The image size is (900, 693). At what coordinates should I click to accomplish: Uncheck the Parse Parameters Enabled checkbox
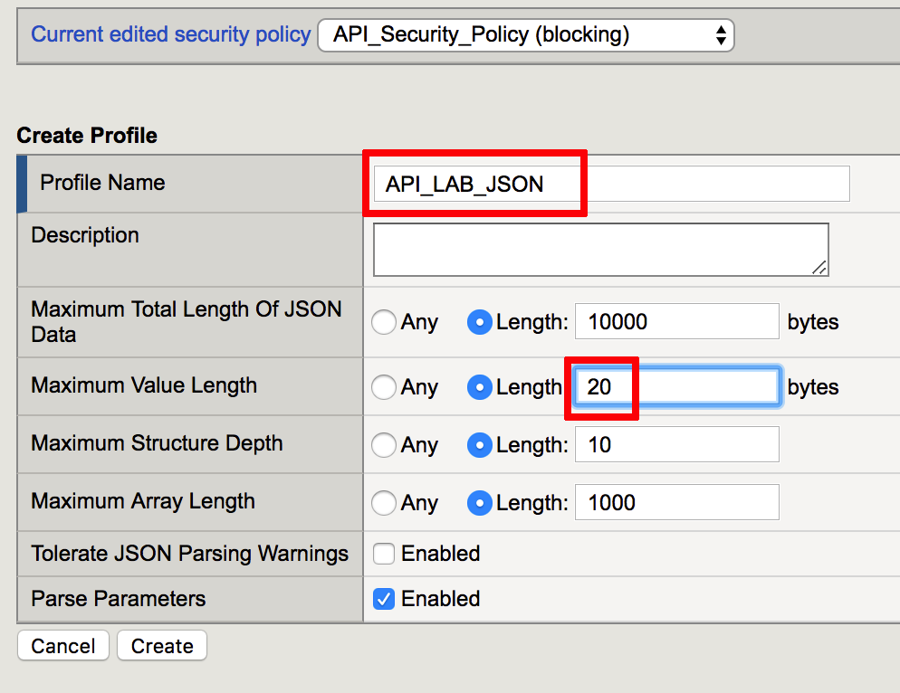383,599
